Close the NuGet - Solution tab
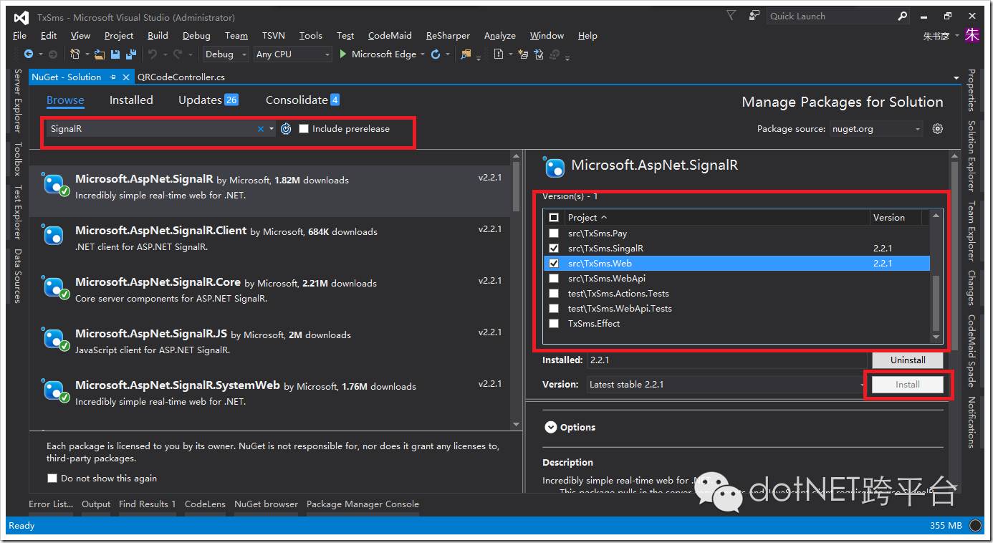The width and height of the screenshot is (993, 543). (126, 77)
